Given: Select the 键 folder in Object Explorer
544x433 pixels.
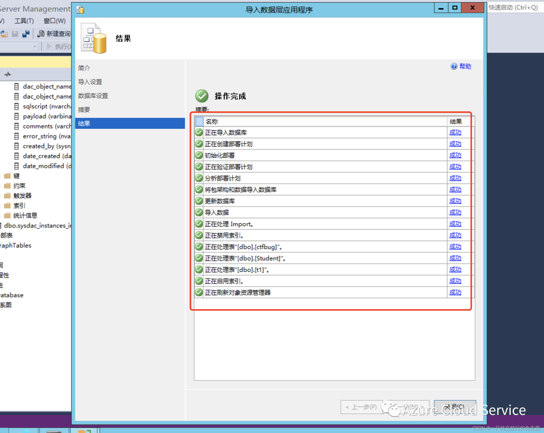Looking at the screenshot, I should pyautogui.click(x=12, y=176).
